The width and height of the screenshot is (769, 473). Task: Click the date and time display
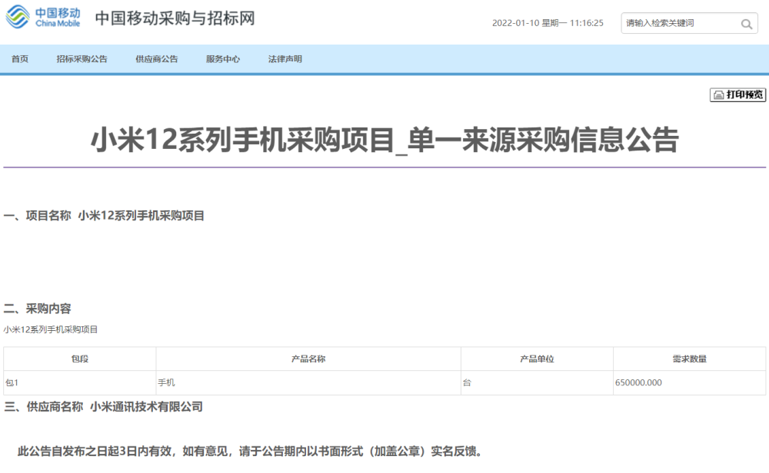coord(548,23)
